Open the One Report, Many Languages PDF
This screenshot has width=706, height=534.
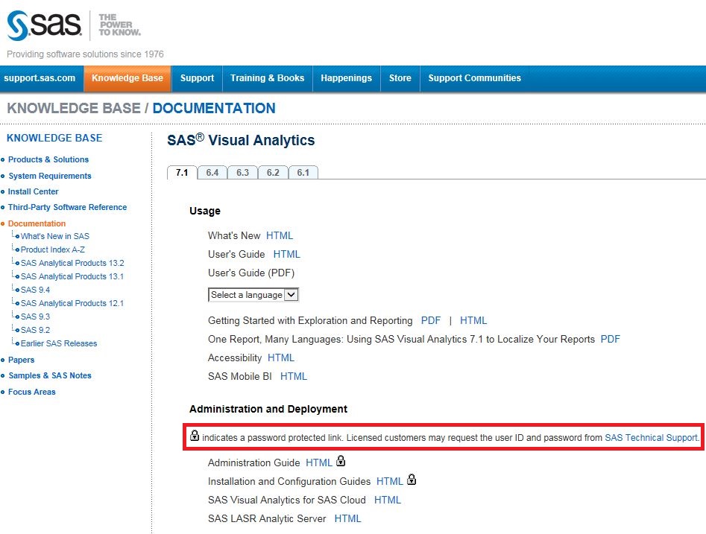[611, 339]
